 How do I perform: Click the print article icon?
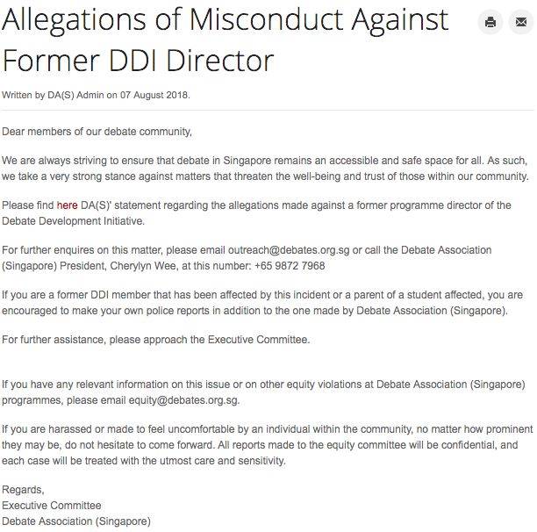[x=490, y=22]
